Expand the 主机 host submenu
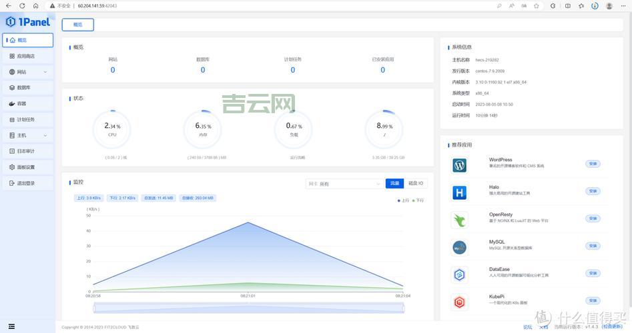This screenshot has width=632, height=333. point(27,135)
